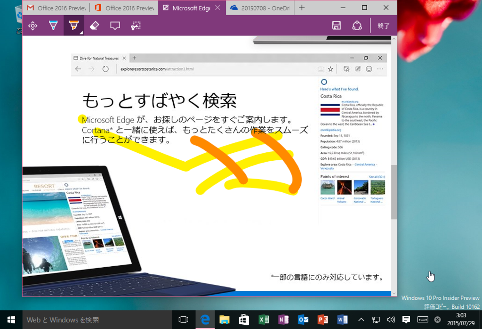Open OneNote from the taskbar
Viewport: 482px width, 329px height.
click(x=283, y=320)
